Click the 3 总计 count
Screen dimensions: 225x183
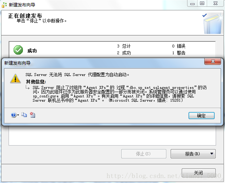click(x=124, y=46)
